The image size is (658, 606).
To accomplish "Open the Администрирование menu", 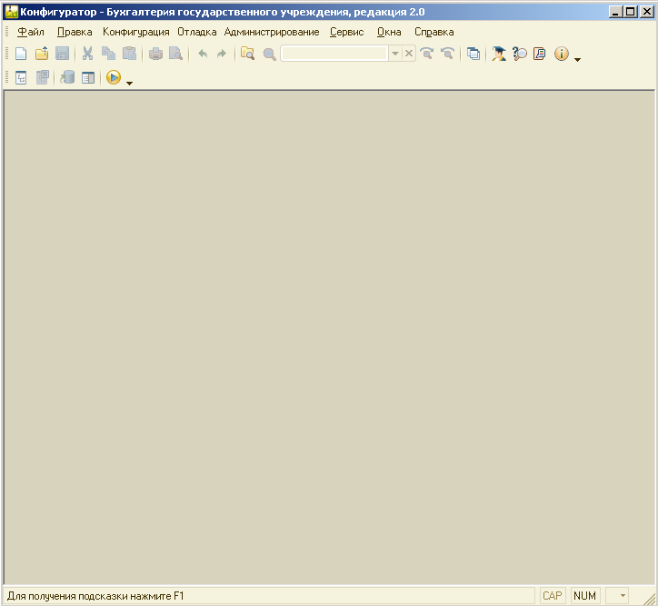I will [272, 32].
